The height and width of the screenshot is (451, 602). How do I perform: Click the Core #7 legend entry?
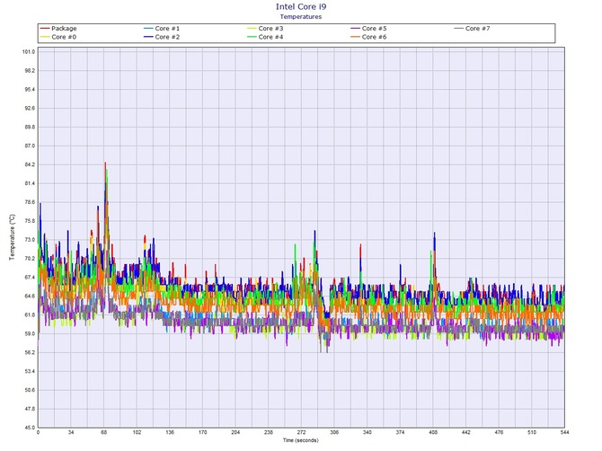point(472,29)
